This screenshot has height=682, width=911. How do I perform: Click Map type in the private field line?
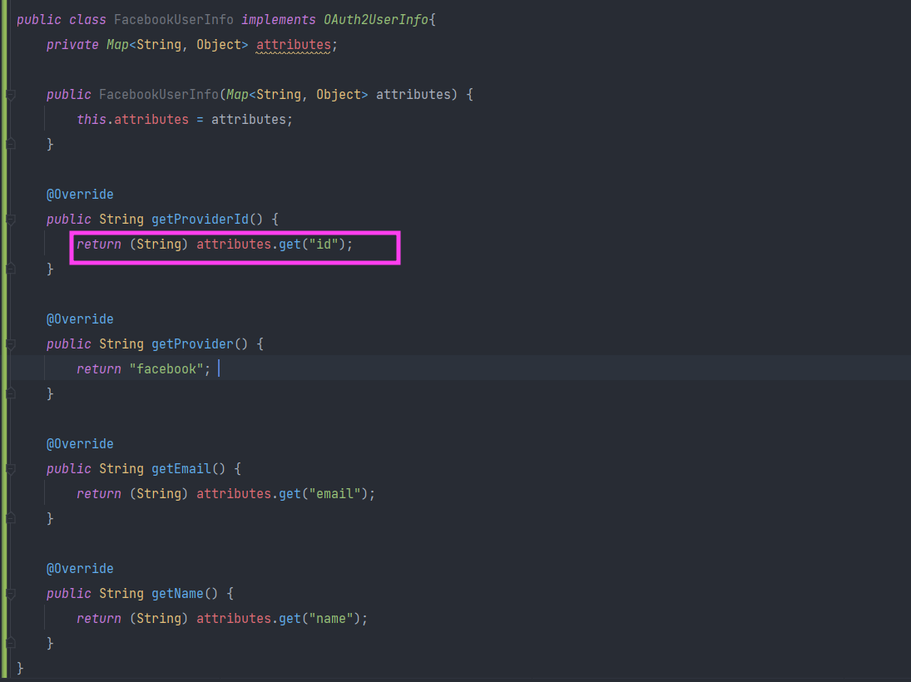(x=117, y=45)
